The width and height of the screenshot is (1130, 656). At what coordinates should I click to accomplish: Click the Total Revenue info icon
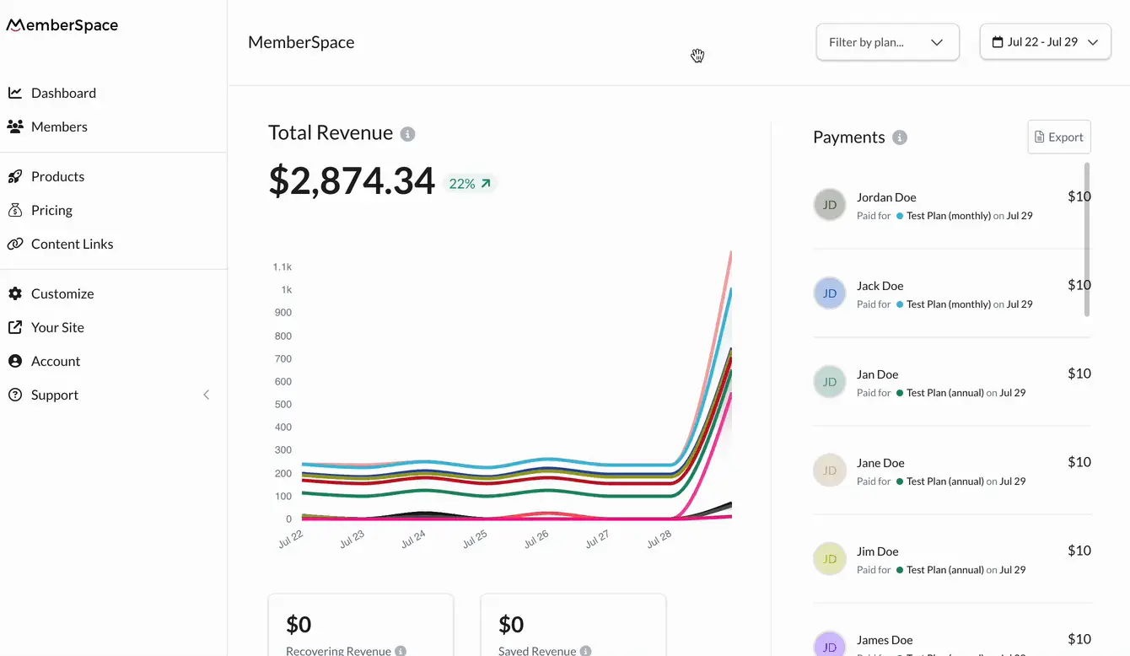407,134
